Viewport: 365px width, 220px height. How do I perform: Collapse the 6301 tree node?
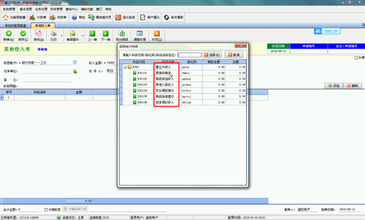pos(125,67)
